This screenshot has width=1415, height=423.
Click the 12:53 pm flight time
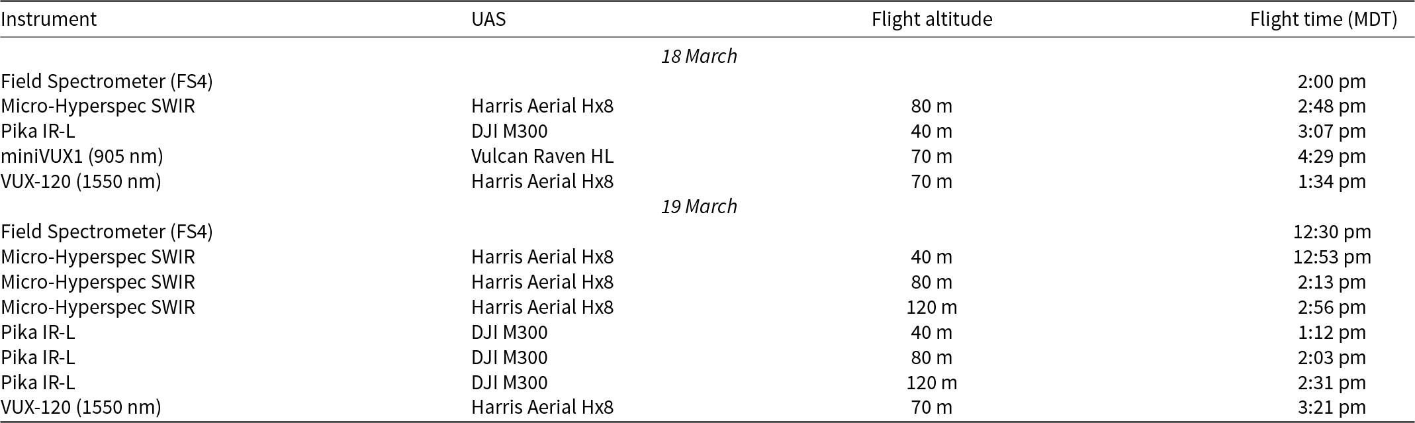1332,257
